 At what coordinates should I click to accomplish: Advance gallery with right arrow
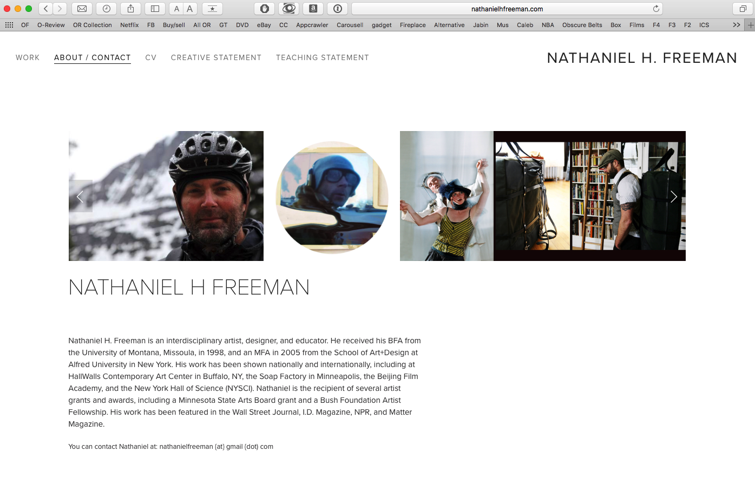tap(673, 197)
